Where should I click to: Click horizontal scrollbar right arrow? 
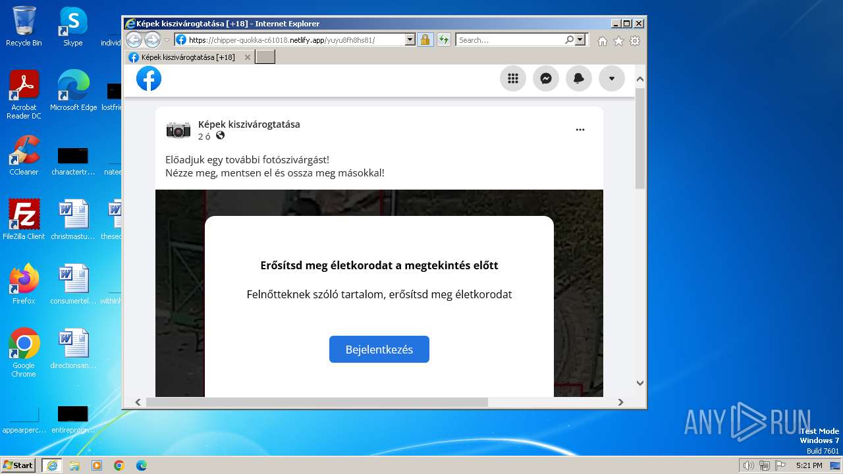click(x=620, y=402)
